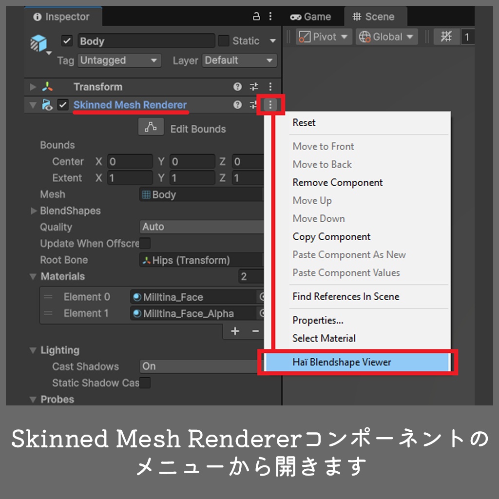The width and height of the screenshot is (499, 499).
Task: Click the Body name input field
Action: (x=146, y=41)
